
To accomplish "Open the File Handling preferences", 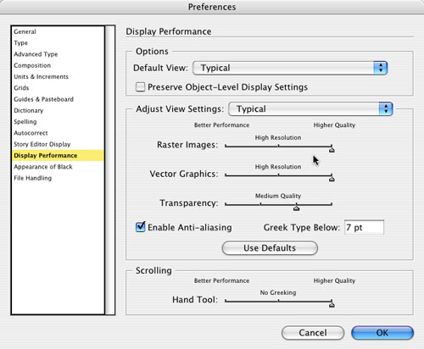I will [33, 178].
